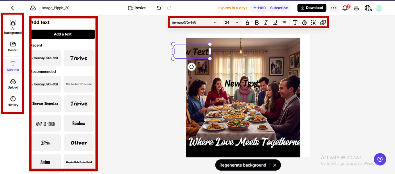
Task: Open the opacity droplet icon
Action: pyautogui.click(x=304, y=22)
